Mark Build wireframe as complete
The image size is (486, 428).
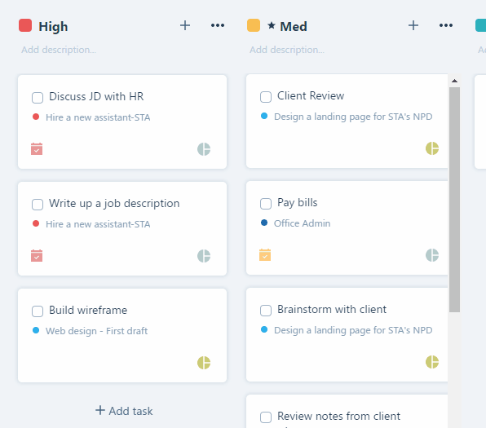[38, 311]
